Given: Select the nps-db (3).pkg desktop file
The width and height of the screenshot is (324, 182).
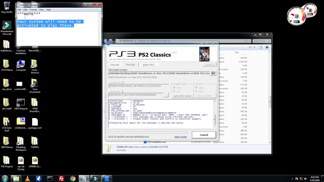Looking at the screenshot, I should [x=21, y=163].
